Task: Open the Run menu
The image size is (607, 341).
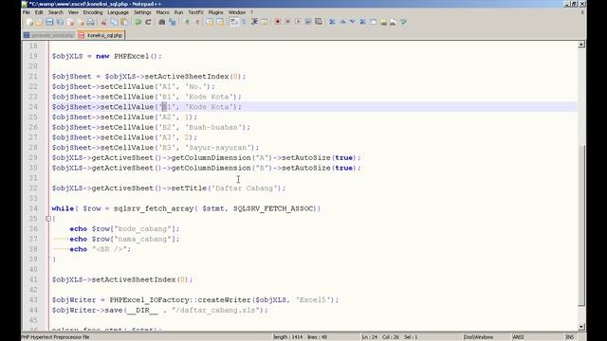Action: 178,12
